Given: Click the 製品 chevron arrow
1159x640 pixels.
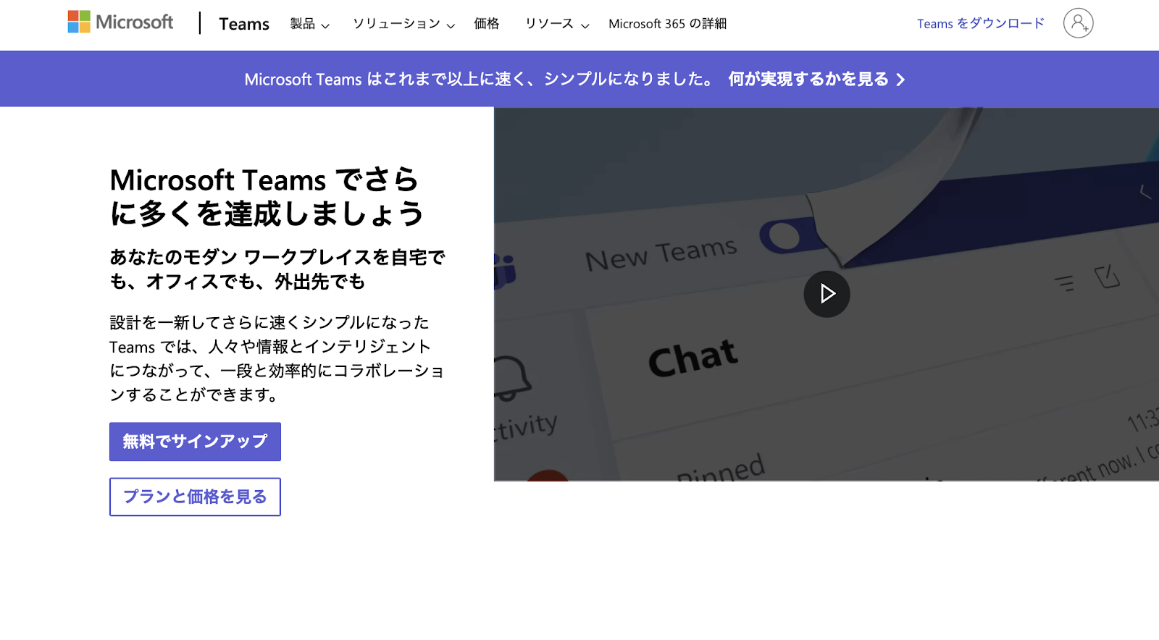Looking at the screenshot, I should 325,26.
